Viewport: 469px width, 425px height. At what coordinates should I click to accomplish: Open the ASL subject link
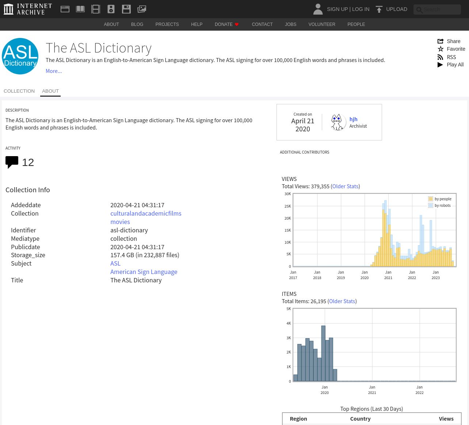pyautogui.click(x=115, y=263)
